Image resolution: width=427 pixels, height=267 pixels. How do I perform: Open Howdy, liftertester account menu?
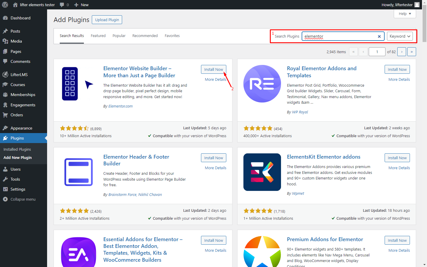coord(401,5)
